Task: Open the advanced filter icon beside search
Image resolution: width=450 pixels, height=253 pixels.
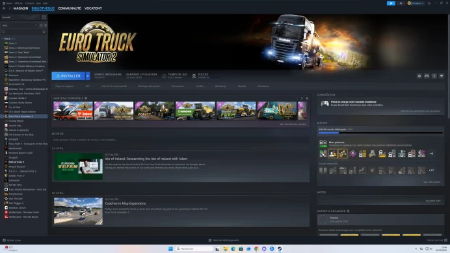Action: click(44, 32)
